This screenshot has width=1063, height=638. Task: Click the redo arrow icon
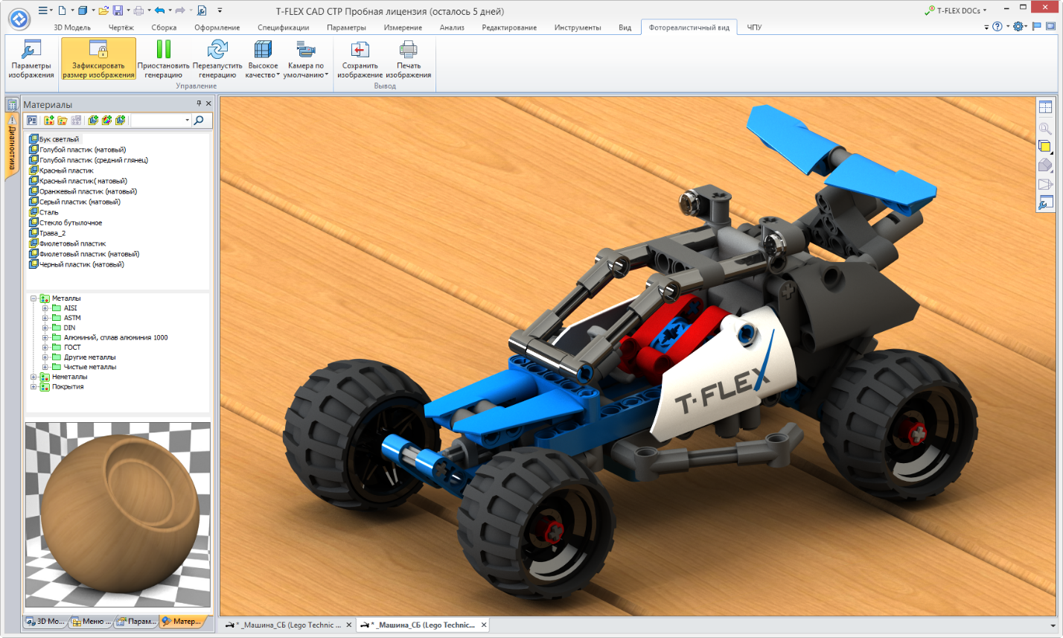point(180,10)
